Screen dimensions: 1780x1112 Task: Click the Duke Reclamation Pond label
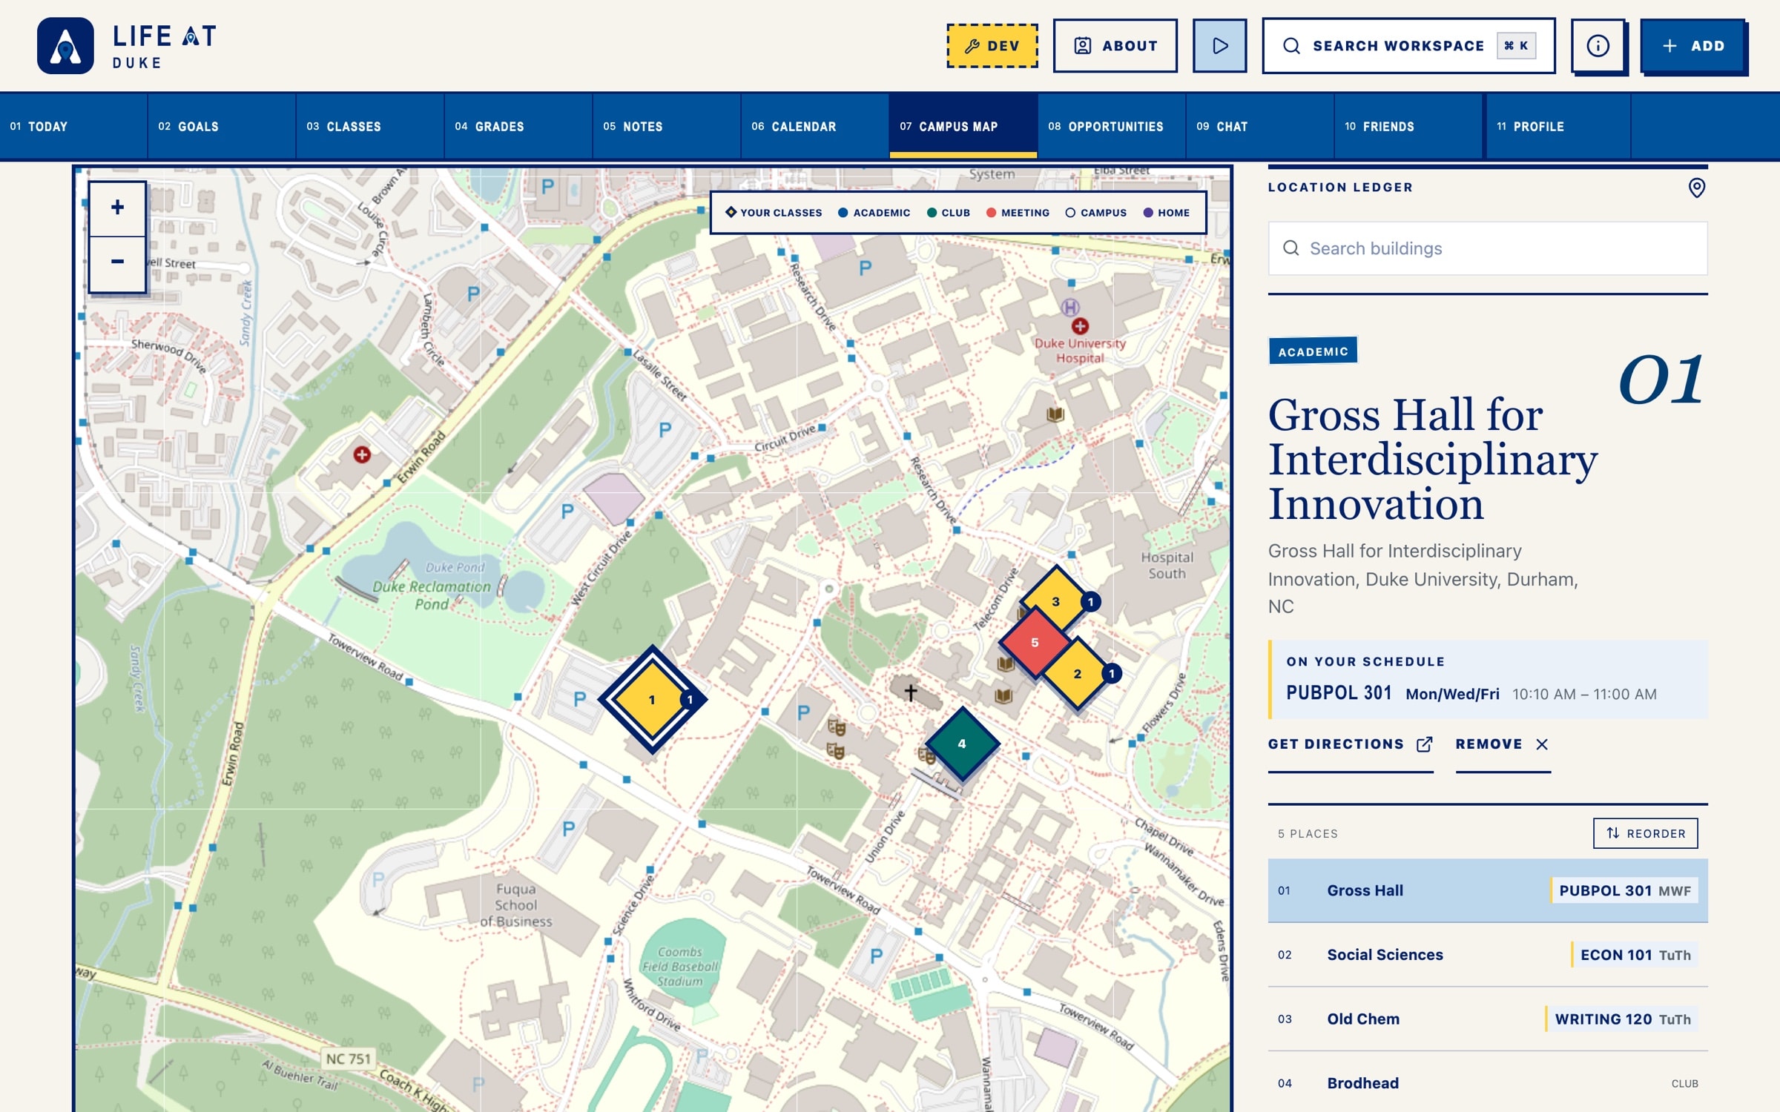pos(431,595)
